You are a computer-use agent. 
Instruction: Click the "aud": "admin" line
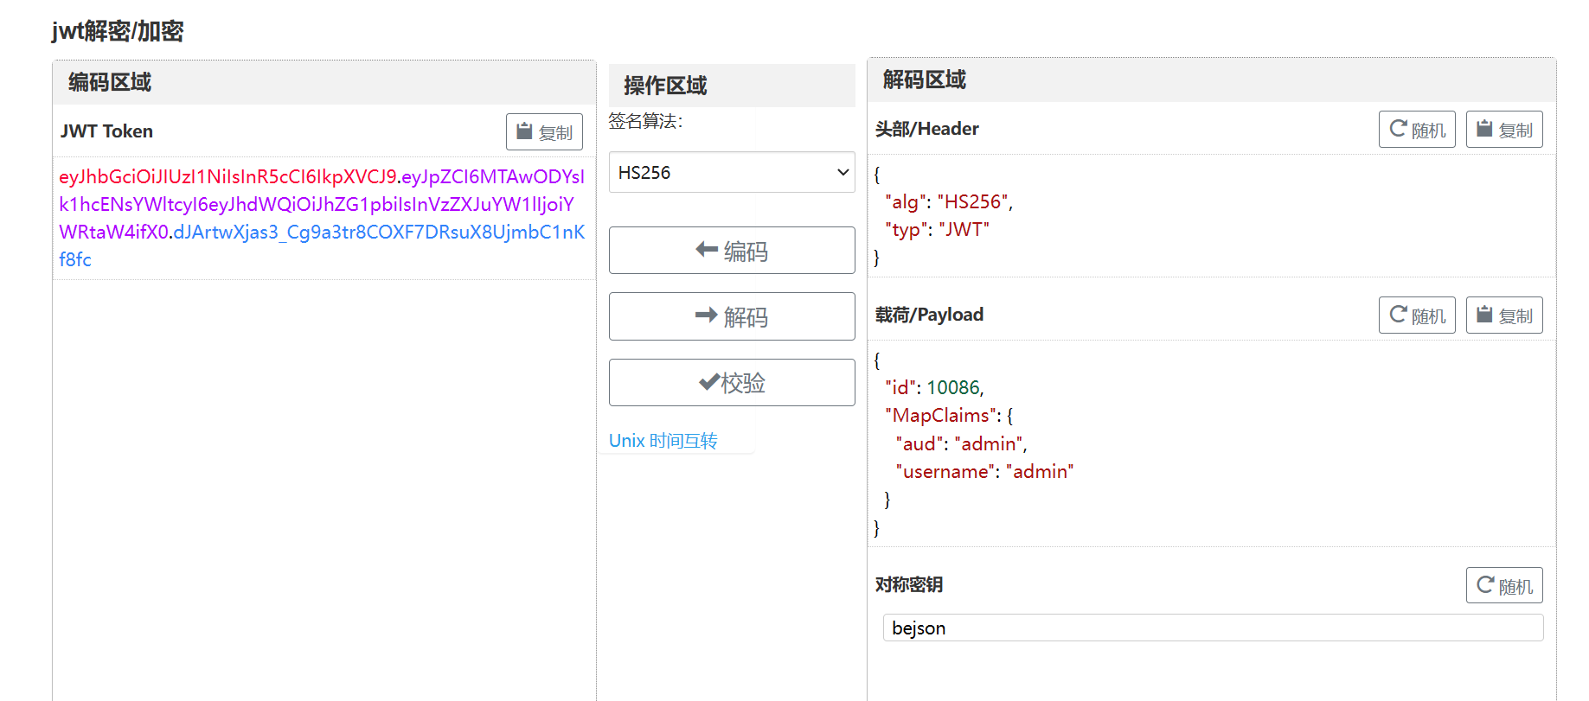pyautogui.click(x=961, y=444)
